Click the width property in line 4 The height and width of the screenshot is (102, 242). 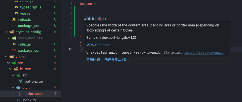[89, 19]
